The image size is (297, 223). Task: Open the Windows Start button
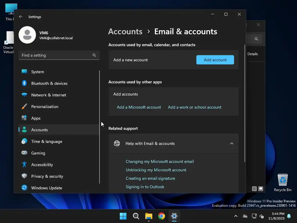click(123, 216)
